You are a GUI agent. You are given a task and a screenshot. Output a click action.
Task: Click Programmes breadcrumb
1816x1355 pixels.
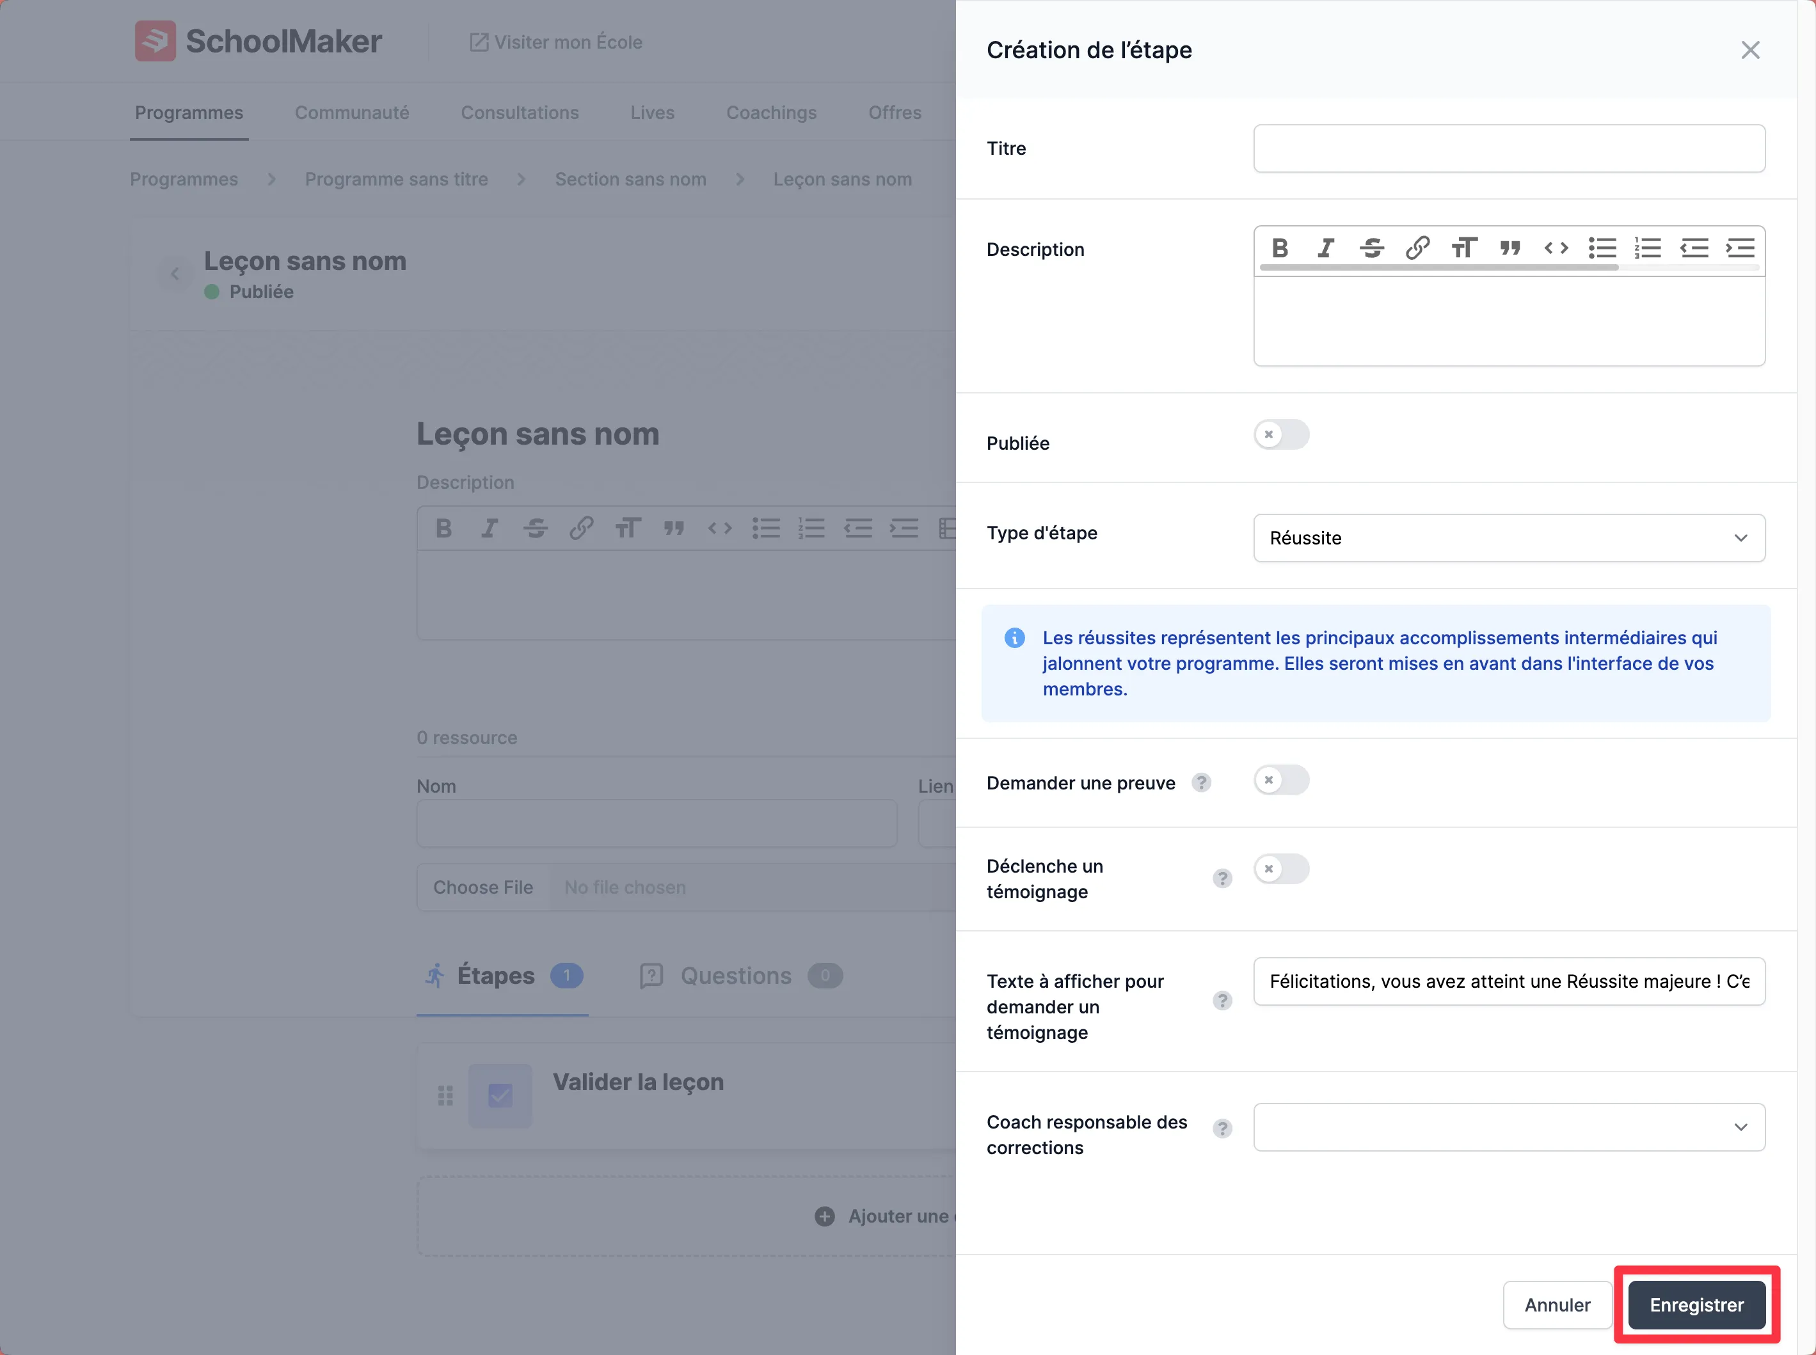pyautogui.click(x=184, y=178)
